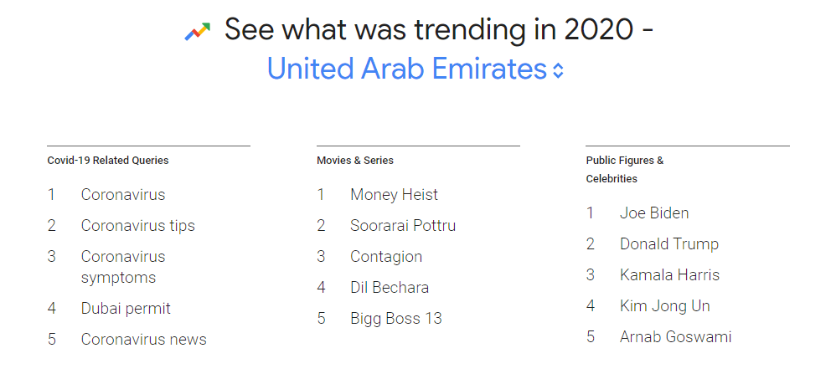This screenshot has width=831, height=379.
Task: Open the Coronavirus news query
Action: click(x=143, y=340)
